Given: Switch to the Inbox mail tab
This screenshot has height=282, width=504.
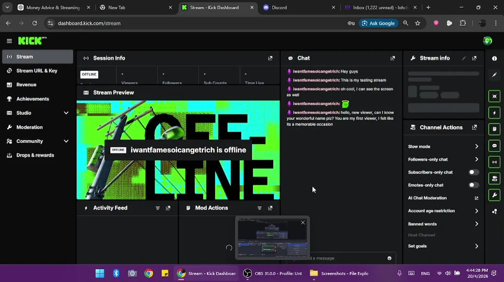Looking at the screenshot, I should pos(380,7).
